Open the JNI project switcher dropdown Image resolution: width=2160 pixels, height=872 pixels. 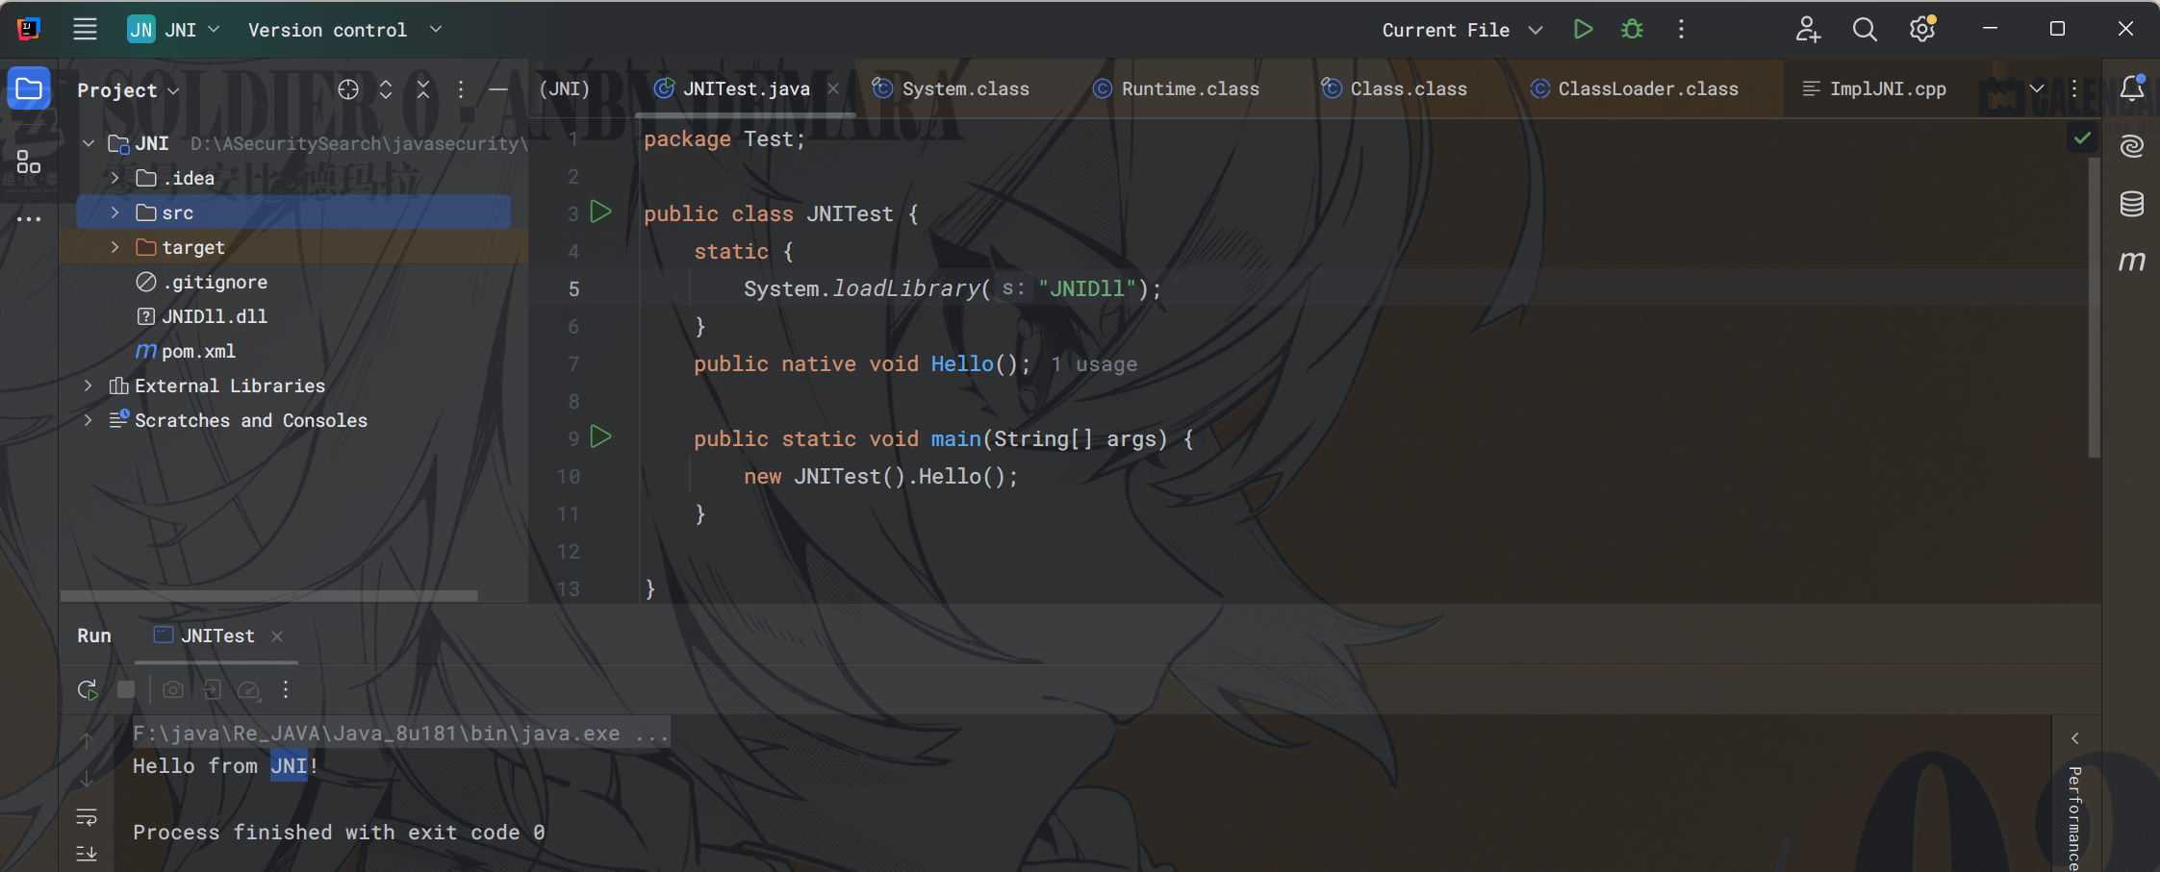pos(174,30)
